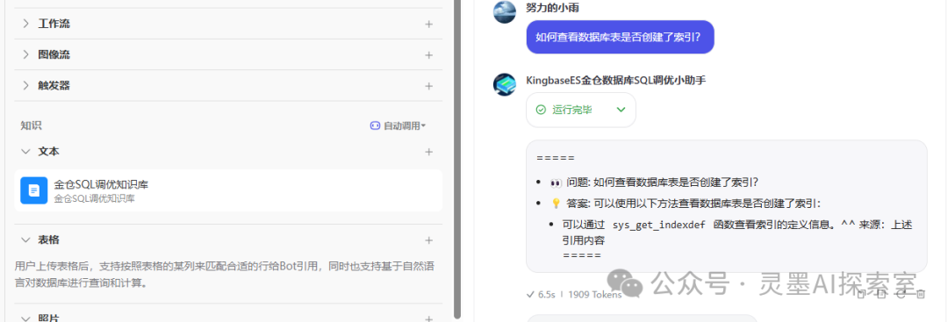Click the sys_get_indexdef function name in the answer
The height and width of the screenshot is (322, 948).
[659, 225]
